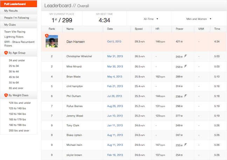Choose the 24 and under age group
Screen dimensions: 227x160
click(x=17, y=60)
